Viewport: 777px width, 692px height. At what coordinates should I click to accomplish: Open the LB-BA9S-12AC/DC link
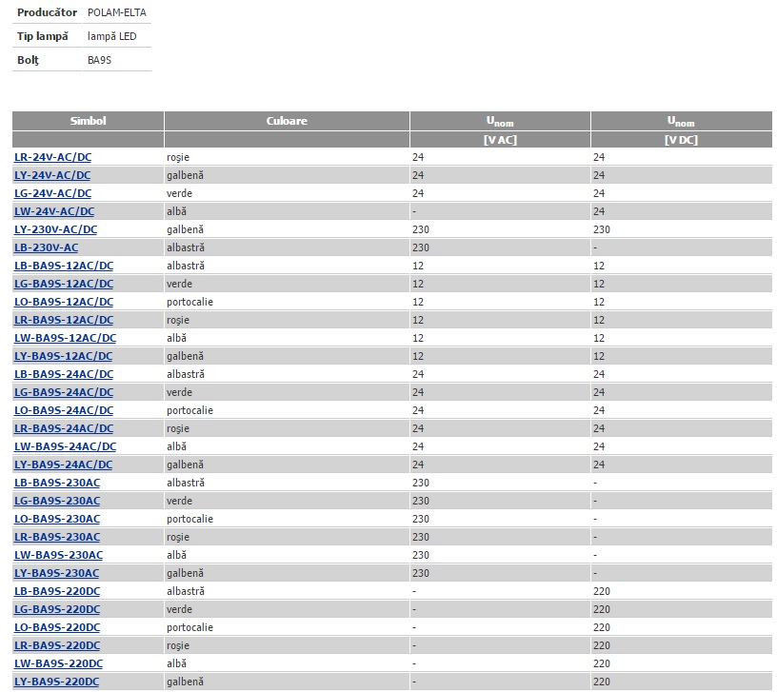[x=64, y=266]
